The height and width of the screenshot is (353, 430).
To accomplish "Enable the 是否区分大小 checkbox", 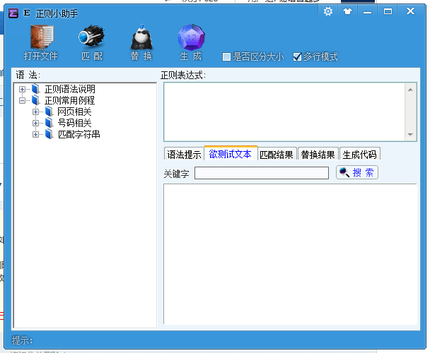I will pos(227,57).
